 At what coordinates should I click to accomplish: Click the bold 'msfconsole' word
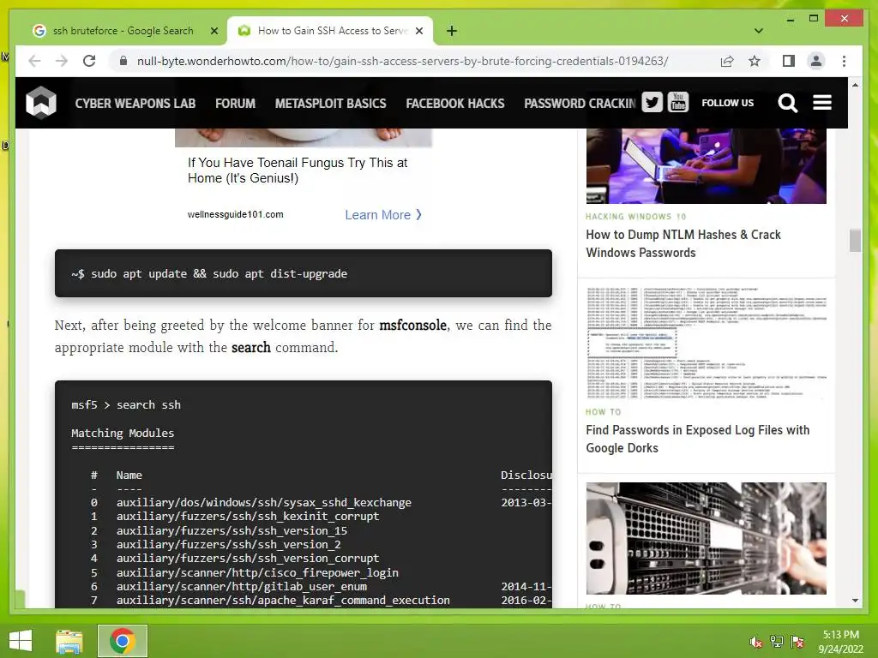pyautogui.click(x=412, y=325)
